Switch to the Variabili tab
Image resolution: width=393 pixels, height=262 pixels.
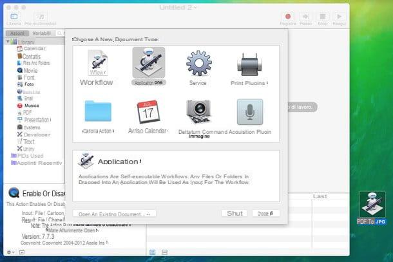click(x=42, y=33)
